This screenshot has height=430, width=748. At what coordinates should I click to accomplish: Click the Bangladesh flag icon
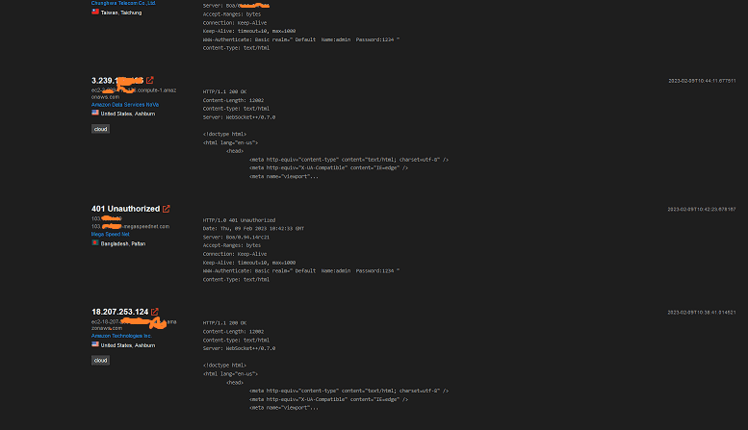click(x=95, y=243)
